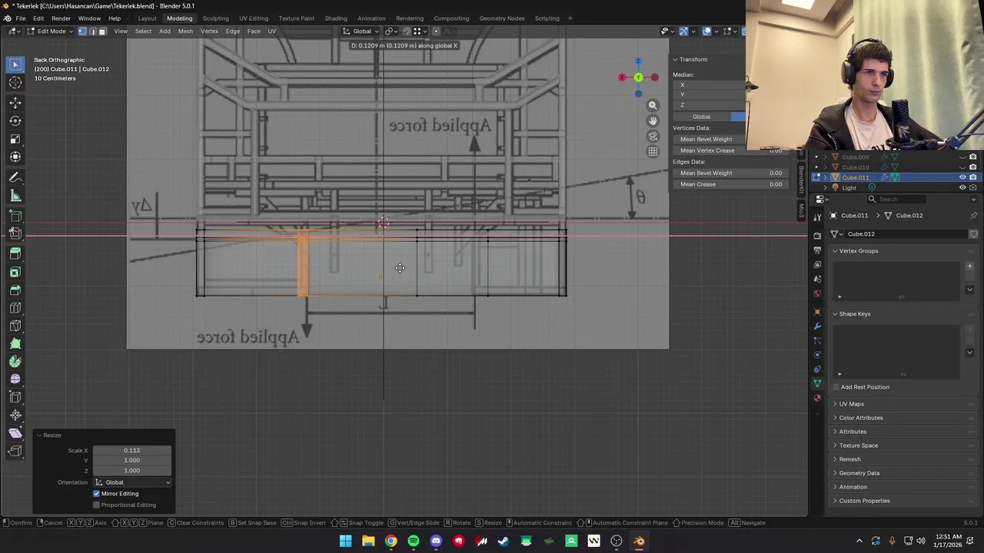Open Global transform orientation dropdown in header
Image resolution: width=984 pixels, height=553 pixels.
[x=362, y=31]
